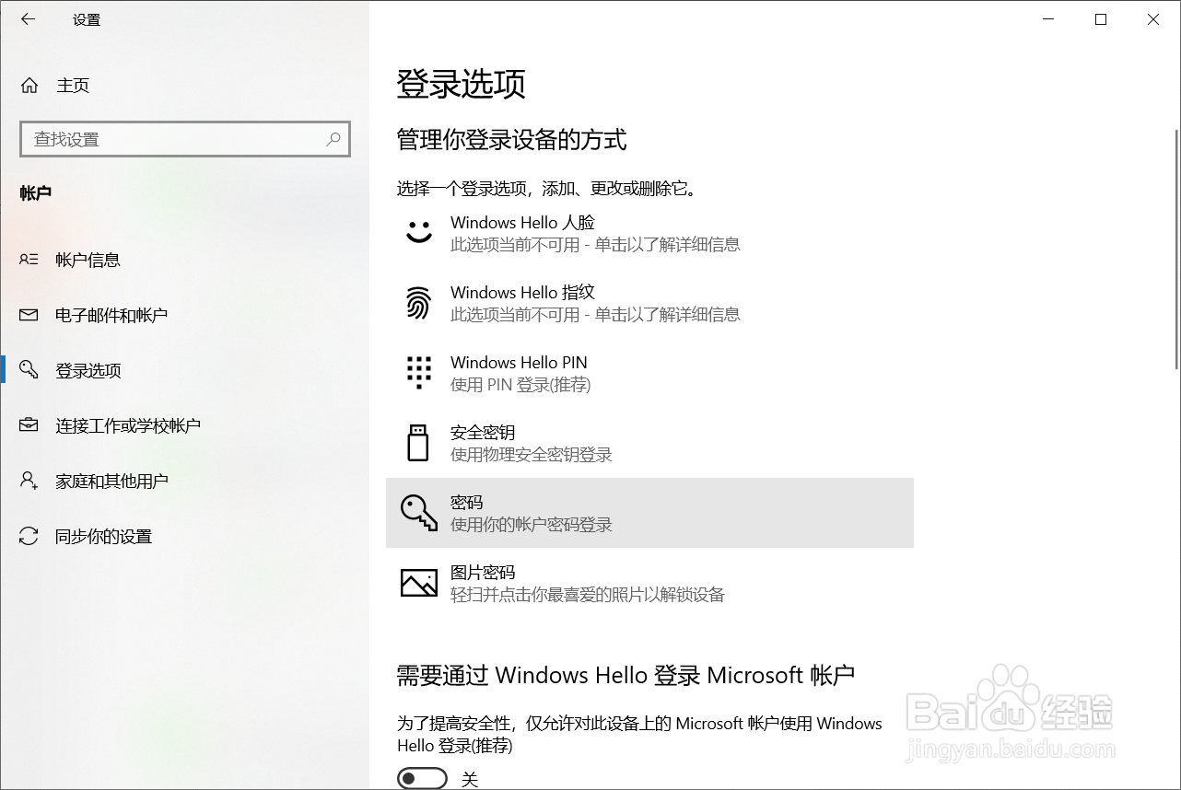Viewport: 1181px width, 790px height.
Task: Click the fingerprint option's unavailable description text
Action: [x=595, y=315]
